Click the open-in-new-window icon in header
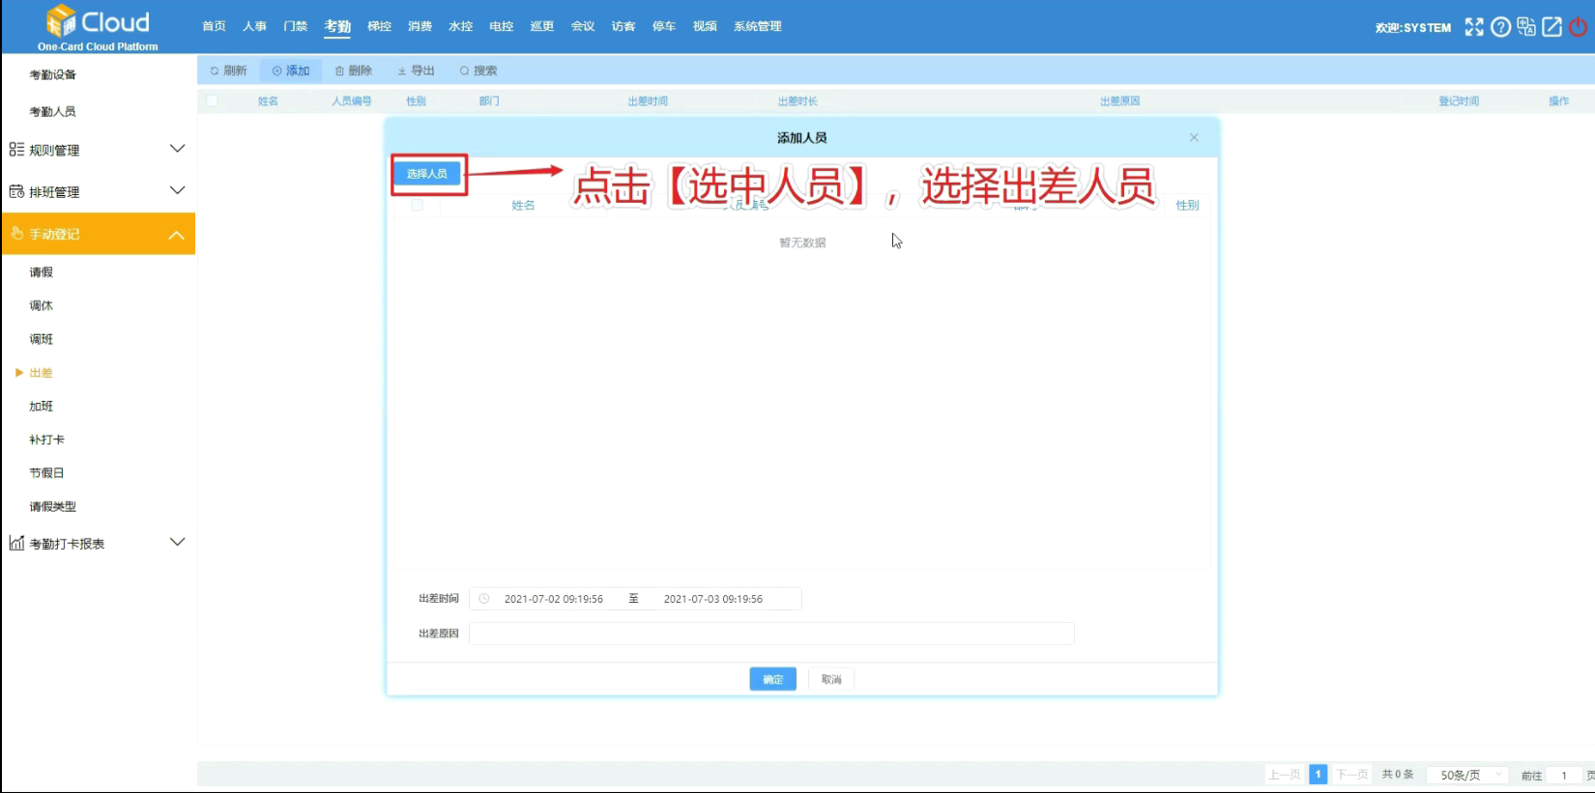 [x=1552, y=27]
